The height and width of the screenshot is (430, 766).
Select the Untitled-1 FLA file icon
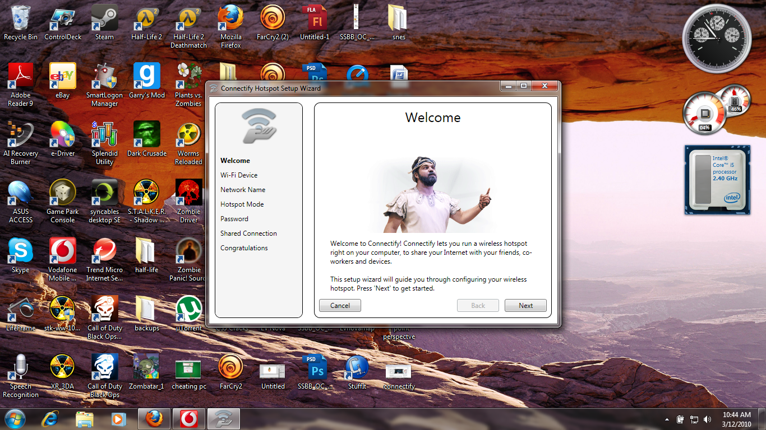(315, 23)
